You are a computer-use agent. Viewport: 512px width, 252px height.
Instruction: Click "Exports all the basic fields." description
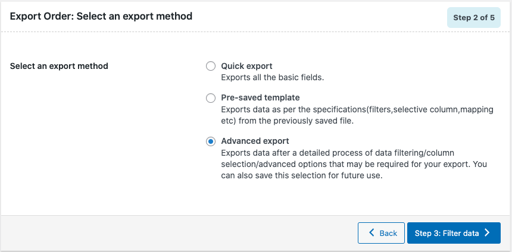pyautogui.click(x=272, y=78)
